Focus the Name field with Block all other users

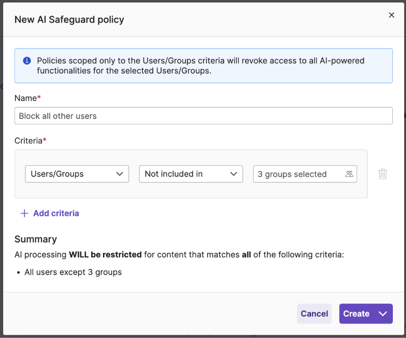(x=203, y=116)
